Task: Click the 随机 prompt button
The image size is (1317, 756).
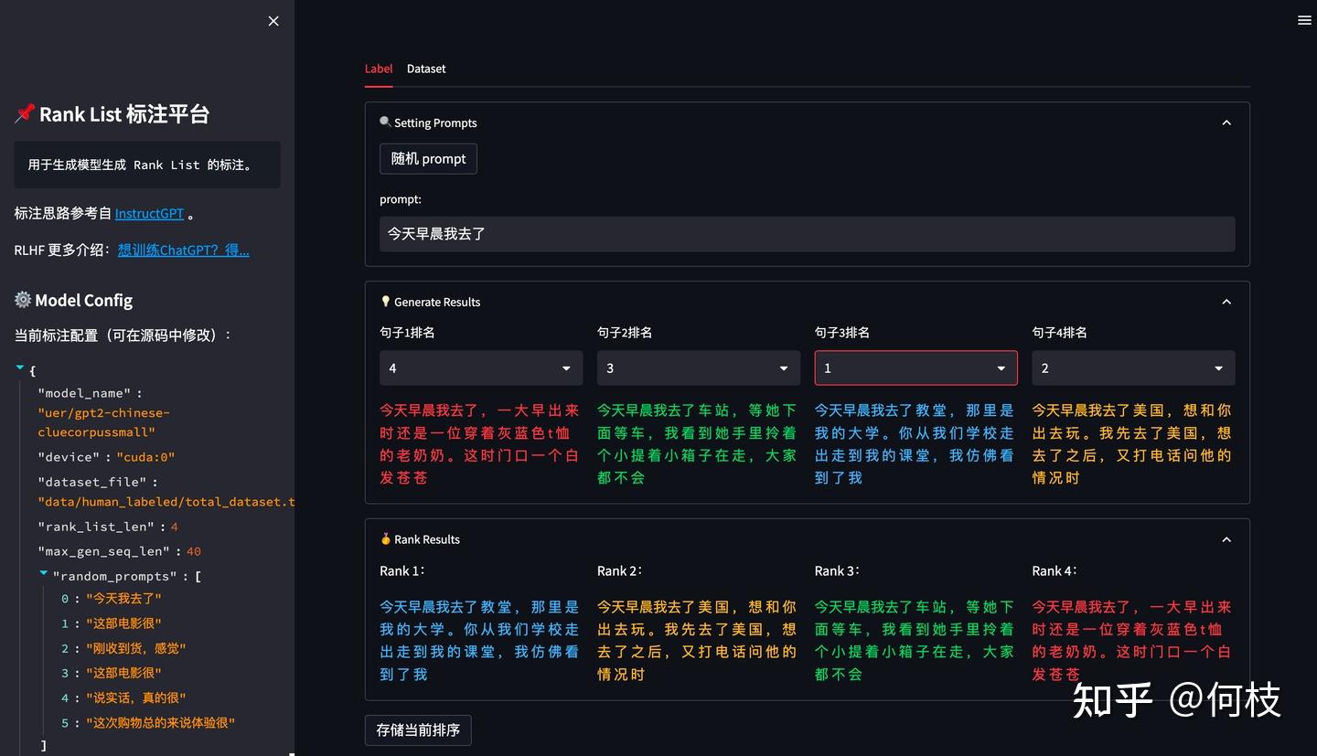Action: 428,158
